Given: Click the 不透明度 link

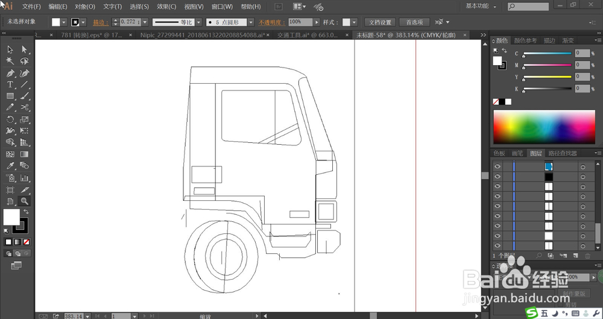Looking at the screenshot, I should pyautogui.click(x=272, y=22).
